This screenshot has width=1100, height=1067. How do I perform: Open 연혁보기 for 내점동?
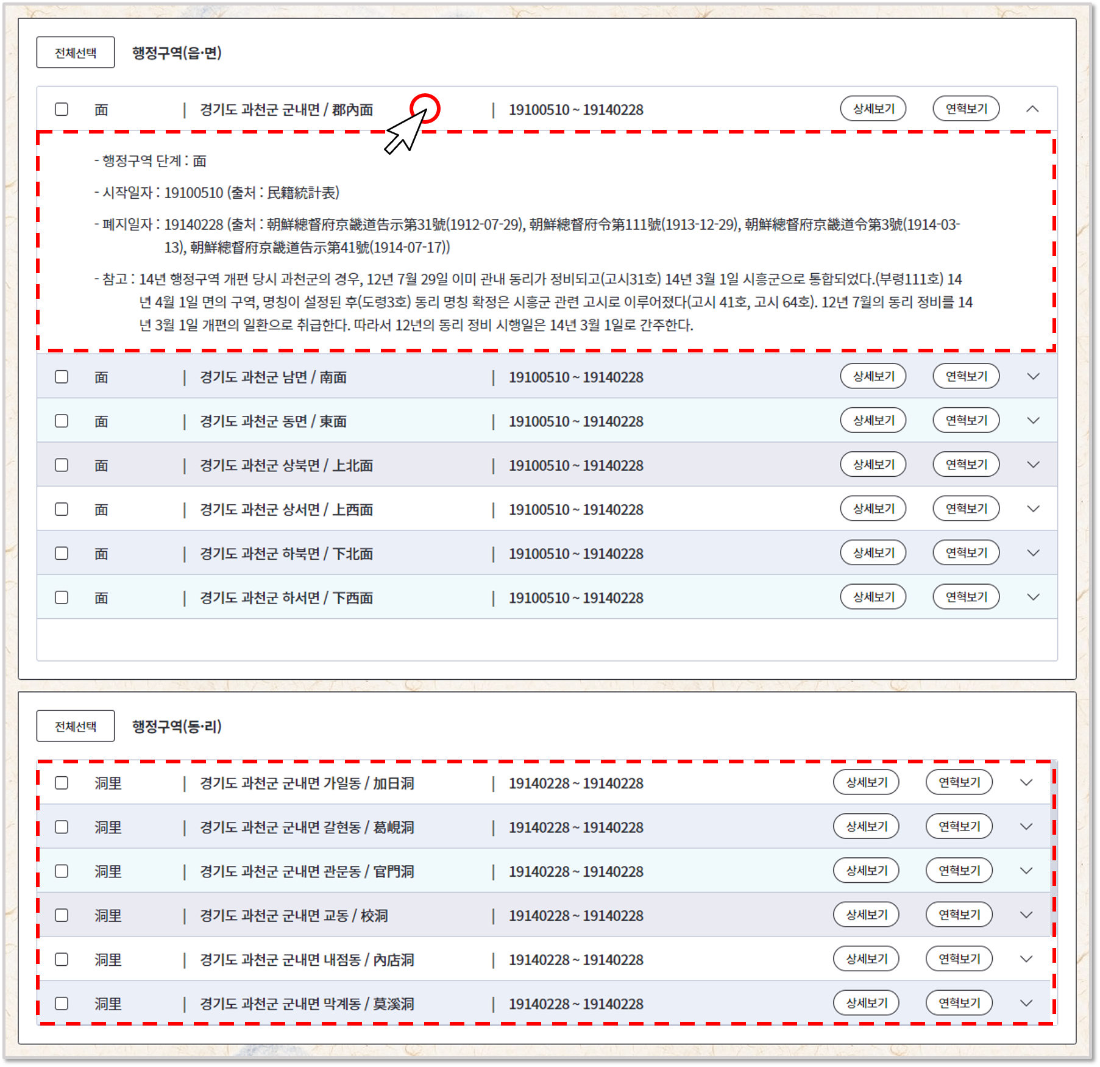[x=959, y=959]
